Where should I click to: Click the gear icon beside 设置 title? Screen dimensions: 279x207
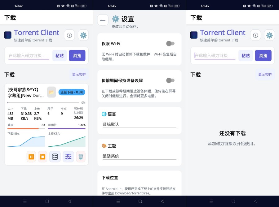click(x=116, y=19)
